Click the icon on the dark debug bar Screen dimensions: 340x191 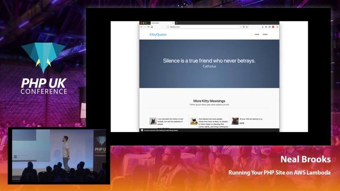click(142, 130)
